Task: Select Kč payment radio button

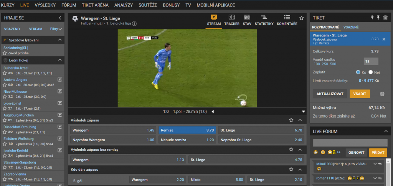Action: coord(358,72)
